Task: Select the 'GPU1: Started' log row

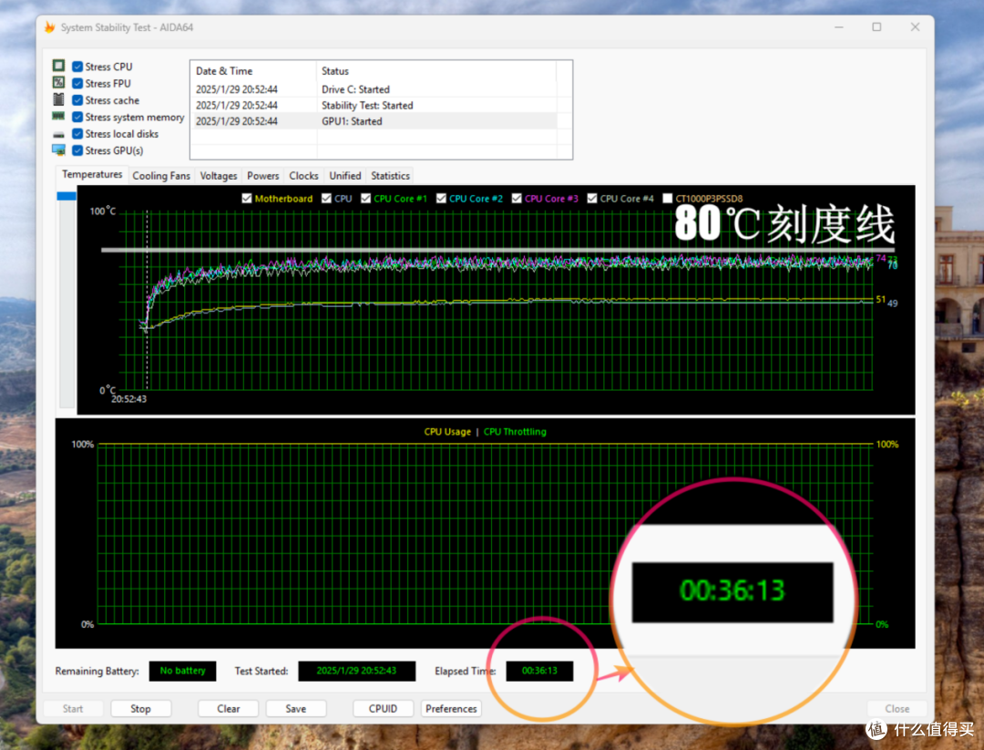Action: [374, 121]
